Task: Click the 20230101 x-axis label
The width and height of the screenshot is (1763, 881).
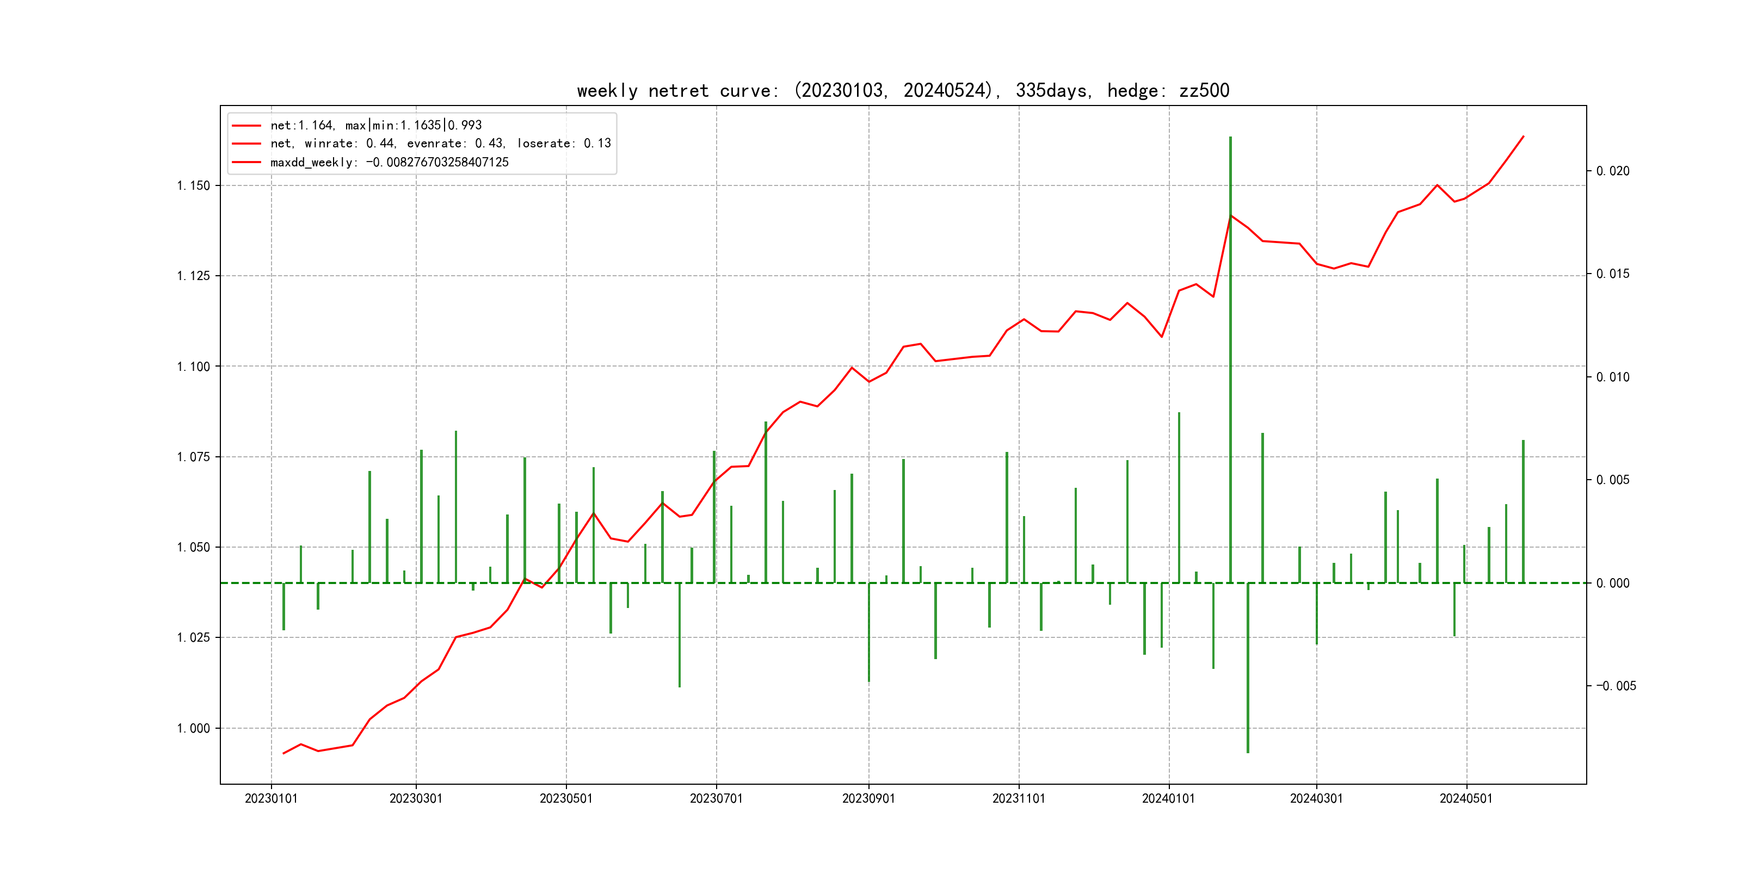Action: click(271, 798)
